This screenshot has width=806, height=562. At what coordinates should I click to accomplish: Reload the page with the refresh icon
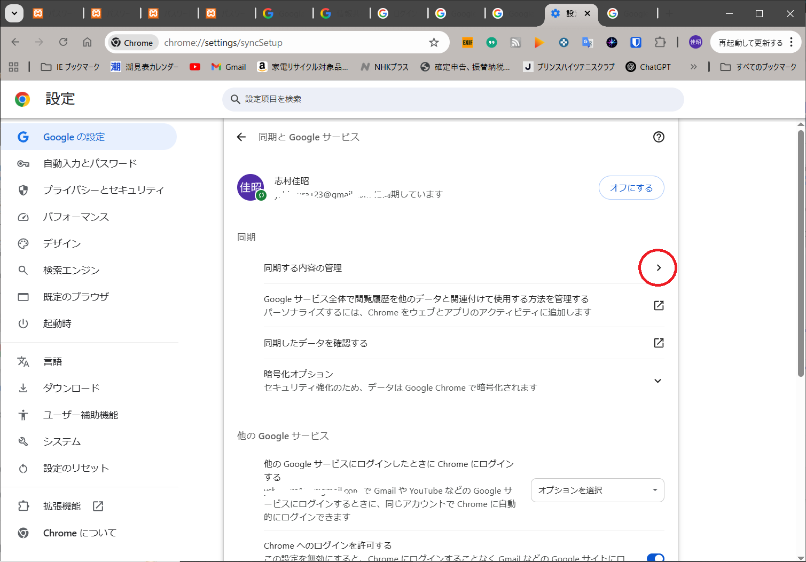[63, 42]
